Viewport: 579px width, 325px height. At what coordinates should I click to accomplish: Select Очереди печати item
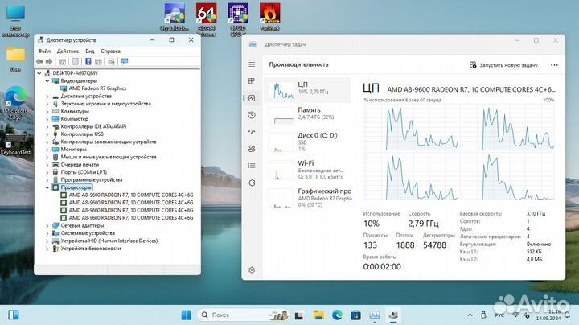(80, 165)
